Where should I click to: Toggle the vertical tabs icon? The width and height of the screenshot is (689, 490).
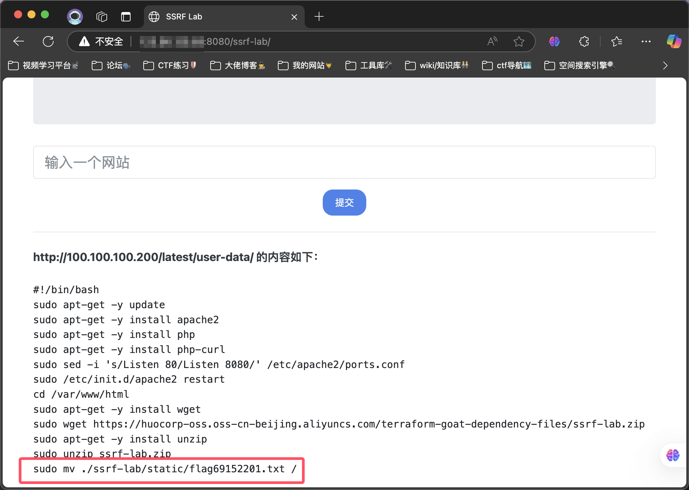(x=126, y=16)
